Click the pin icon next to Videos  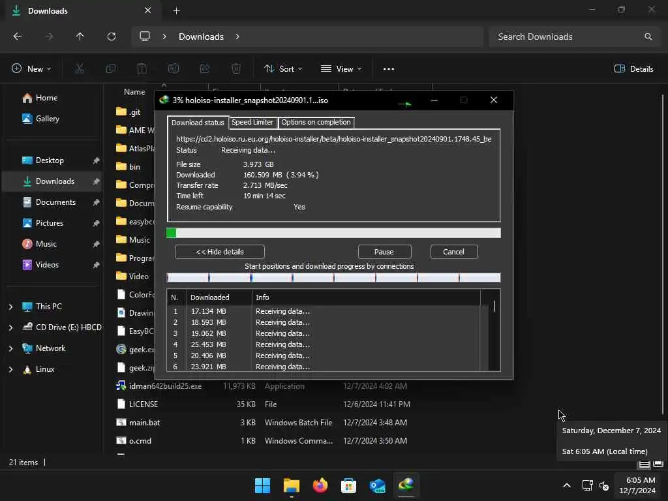(96, 265)
